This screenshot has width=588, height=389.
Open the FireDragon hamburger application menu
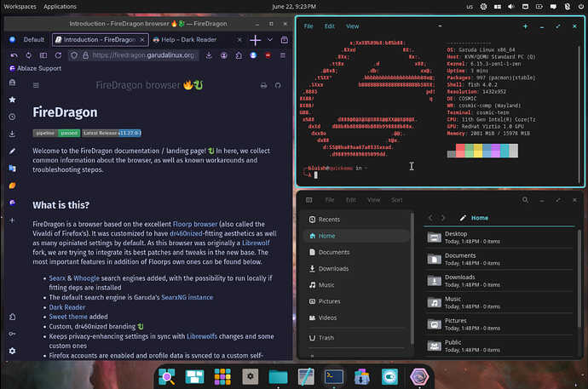tap(283, 55)
